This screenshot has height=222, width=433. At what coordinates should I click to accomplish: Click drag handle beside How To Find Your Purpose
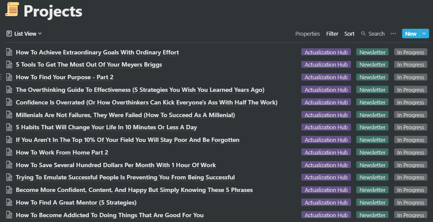click(x=1, y=77)
